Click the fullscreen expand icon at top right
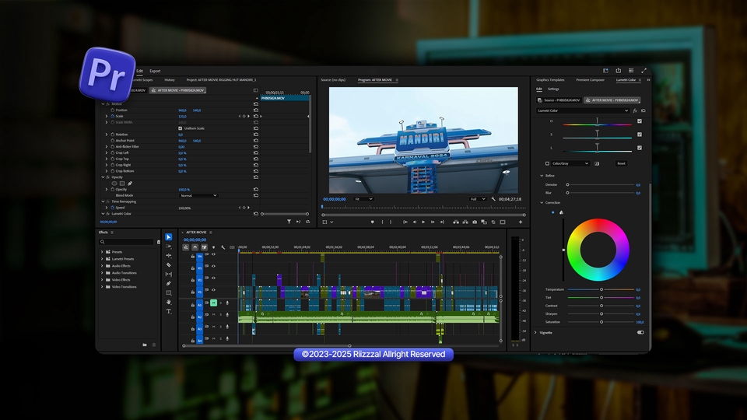The height and width of the screenshot is (420, 747). click(x=644, y=71)
